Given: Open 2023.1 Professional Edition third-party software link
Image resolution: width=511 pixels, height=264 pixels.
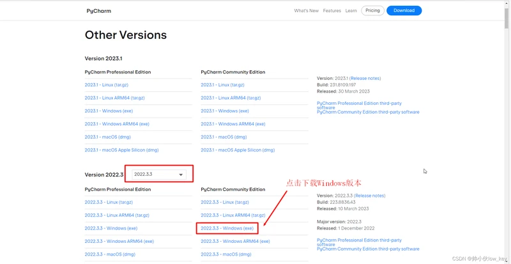Looking at the screenshot, I should [x=359, y=105].
